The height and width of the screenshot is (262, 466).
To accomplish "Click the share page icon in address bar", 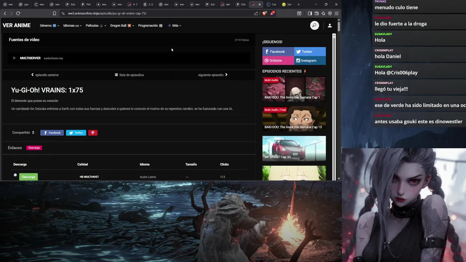I will pos(256,13).
